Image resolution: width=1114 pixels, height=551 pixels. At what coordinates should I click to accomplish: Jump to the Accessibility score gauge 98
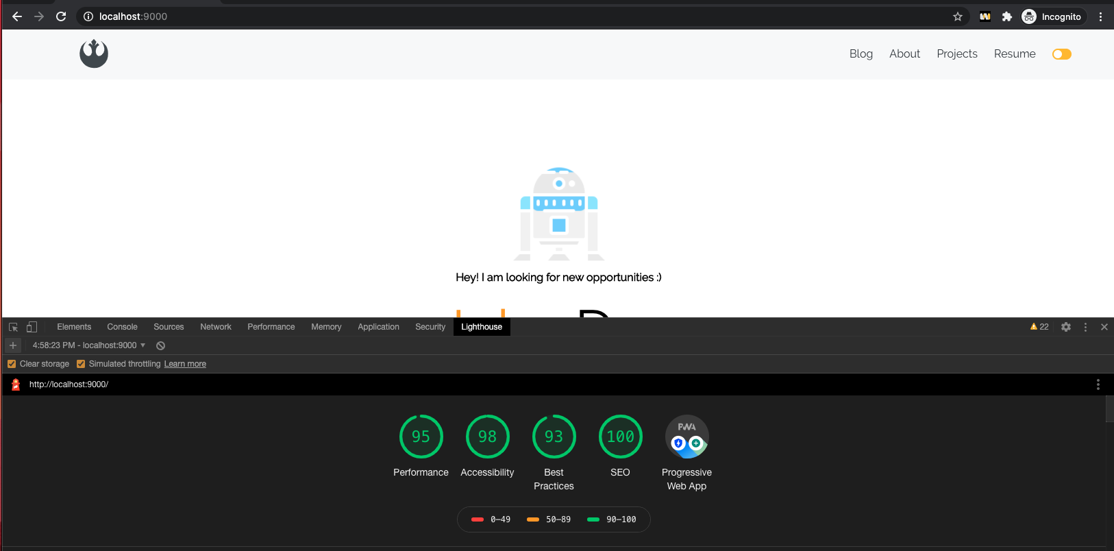[487, 437]
